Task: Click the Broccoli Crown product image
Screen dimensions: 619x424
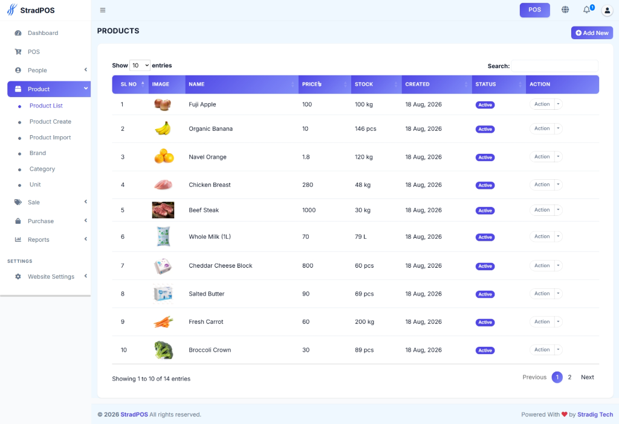Action: tap(163, 350)
